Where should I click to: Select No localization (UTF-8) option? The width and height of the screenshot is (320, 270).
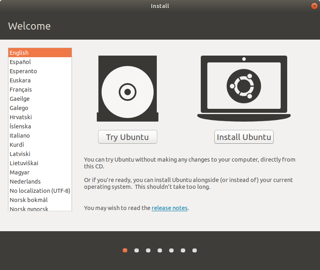(x=40, y=191)
